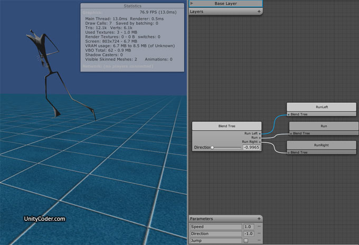This screenshot has width=359, height=245.
Task: Remove the Jump parameter with its minus icon
Action: tap(259, 240)
